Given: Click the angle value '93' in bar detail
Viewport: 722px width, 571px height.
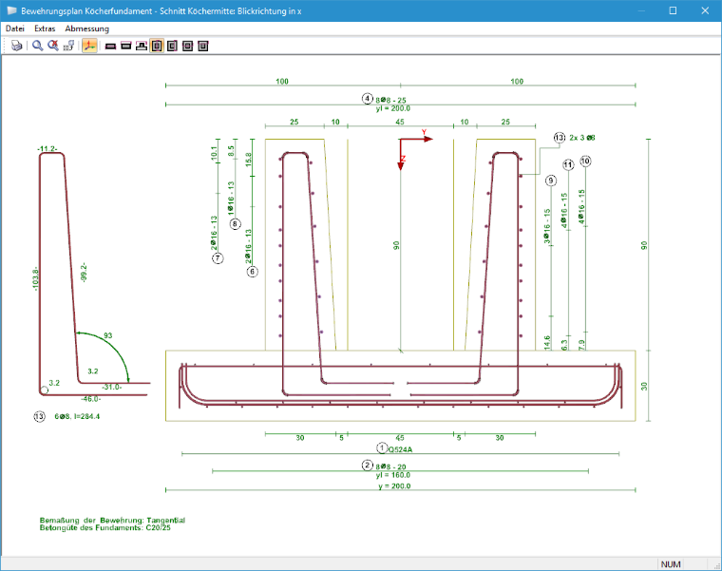Looking at the screenshot, I should click(107, 335).
